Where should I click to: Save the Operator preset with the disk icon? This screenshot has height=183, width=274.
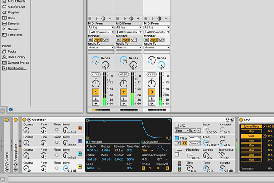click(x=232, y=120)
